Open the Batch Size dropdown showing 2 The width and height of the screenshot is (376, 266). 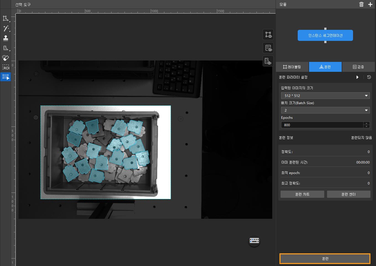tap(325, 110)
